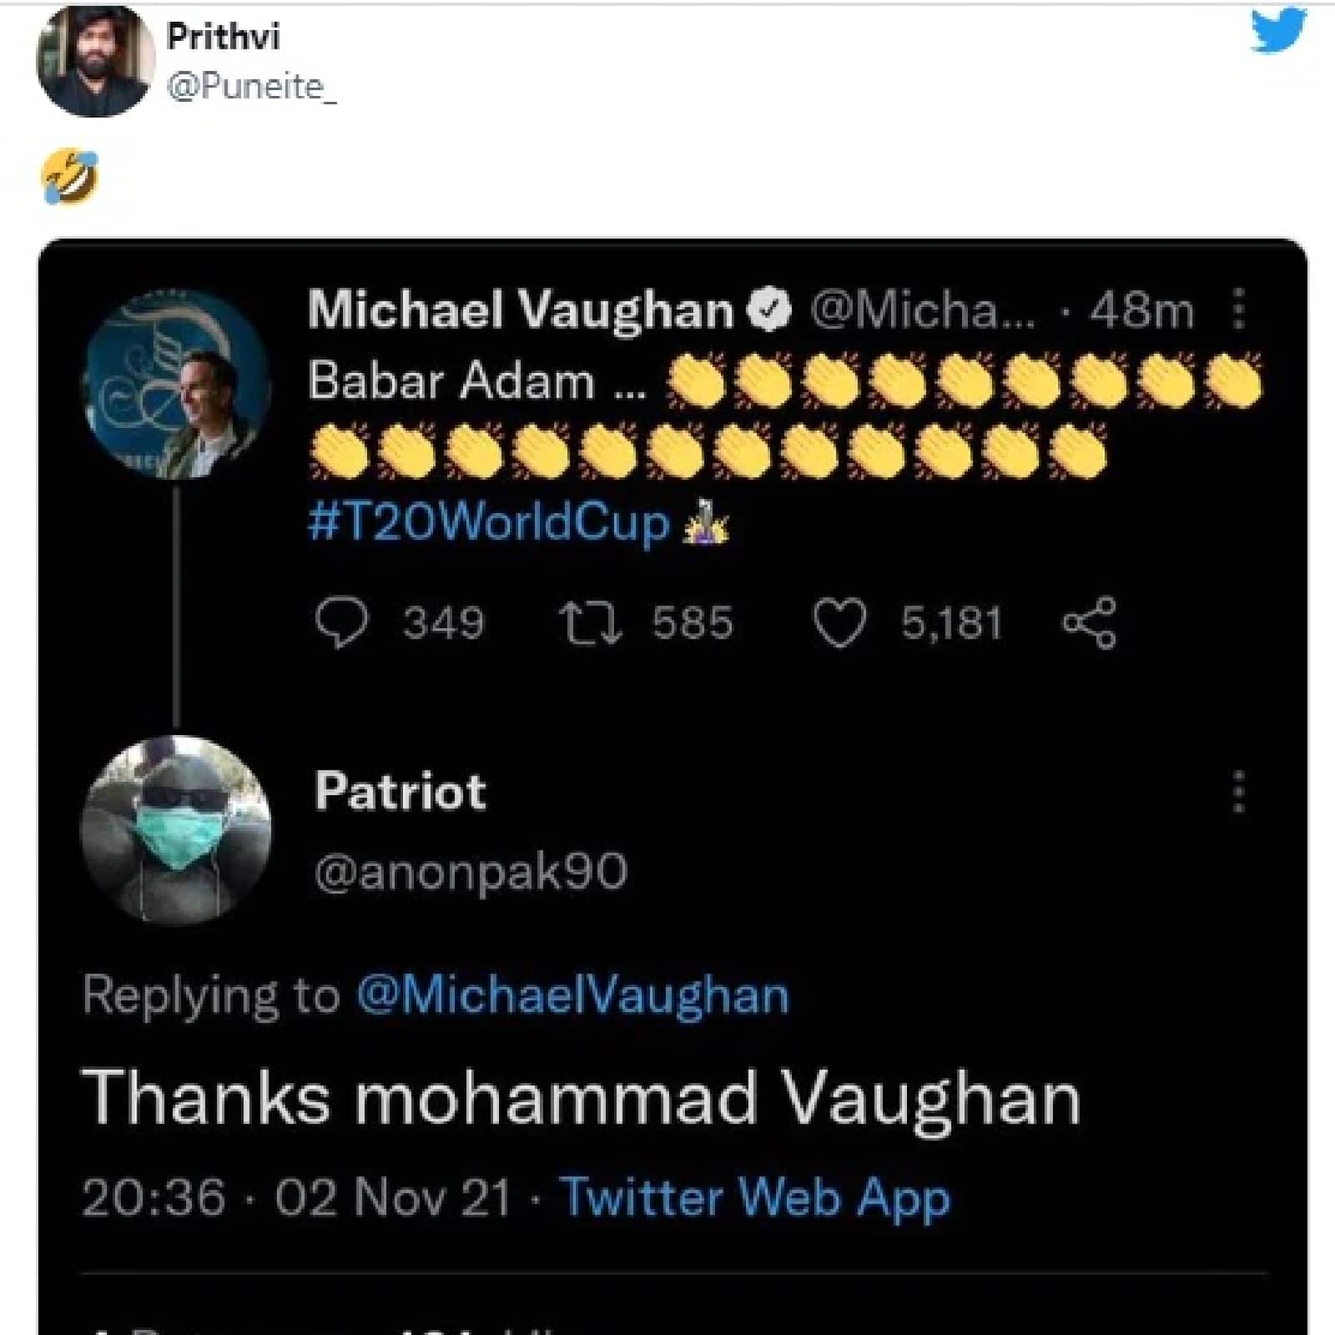This screenshot has height=1335, width=1335.
Task: Click the @Puneite_ handle
Action: click(252, 86)
